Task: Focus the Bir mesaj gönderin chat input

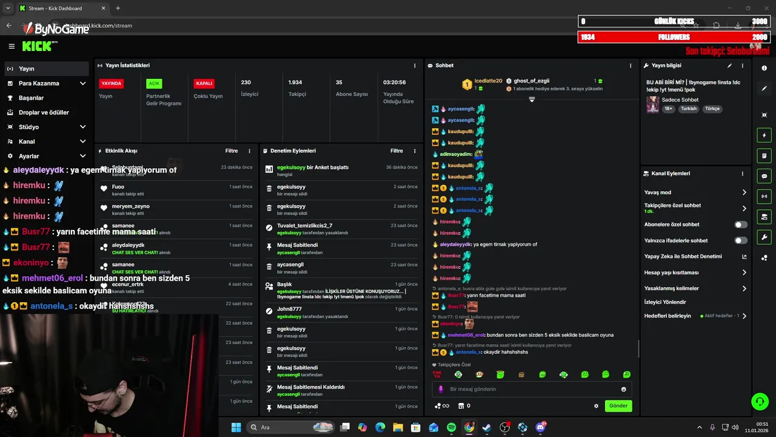Action: [x=532, y=389]
